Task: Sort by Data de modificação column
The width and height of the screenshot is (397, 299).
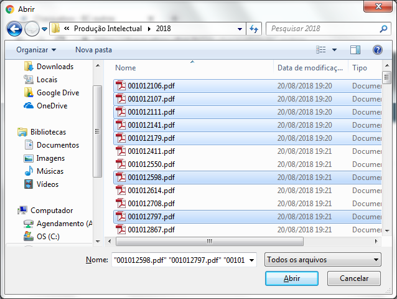Action: [x=311, y=68]
